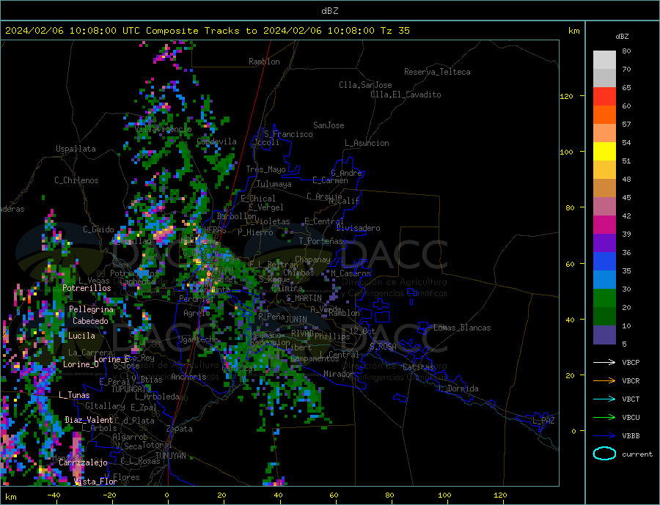The height and width of the screenshot is (505, 660).
Task: Select the gray 70–65 dBZ swatch
Action: click(604, 78)
